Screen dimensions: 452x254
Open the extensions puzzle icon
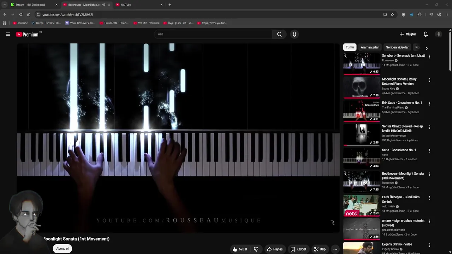coord(420,14)
